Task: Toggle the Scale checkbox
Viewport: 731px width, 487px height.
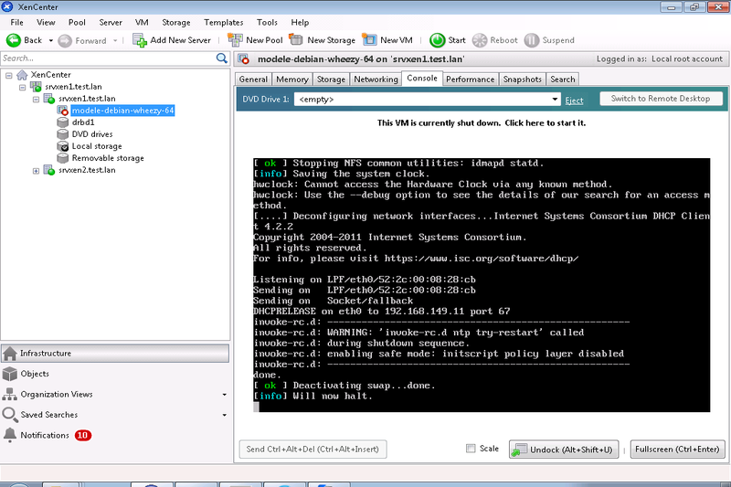Action: [471, 449]
